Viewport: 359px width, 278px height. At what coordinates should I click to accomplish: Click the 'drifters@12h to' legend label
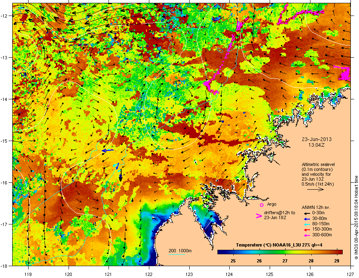[x=279, y=213]
